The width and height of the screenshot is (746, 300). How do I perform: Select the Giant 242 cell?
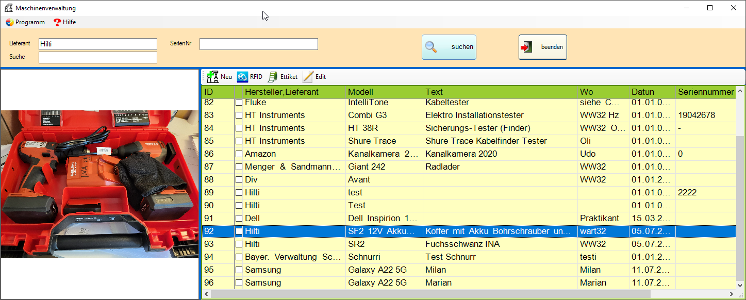(384, 167)
